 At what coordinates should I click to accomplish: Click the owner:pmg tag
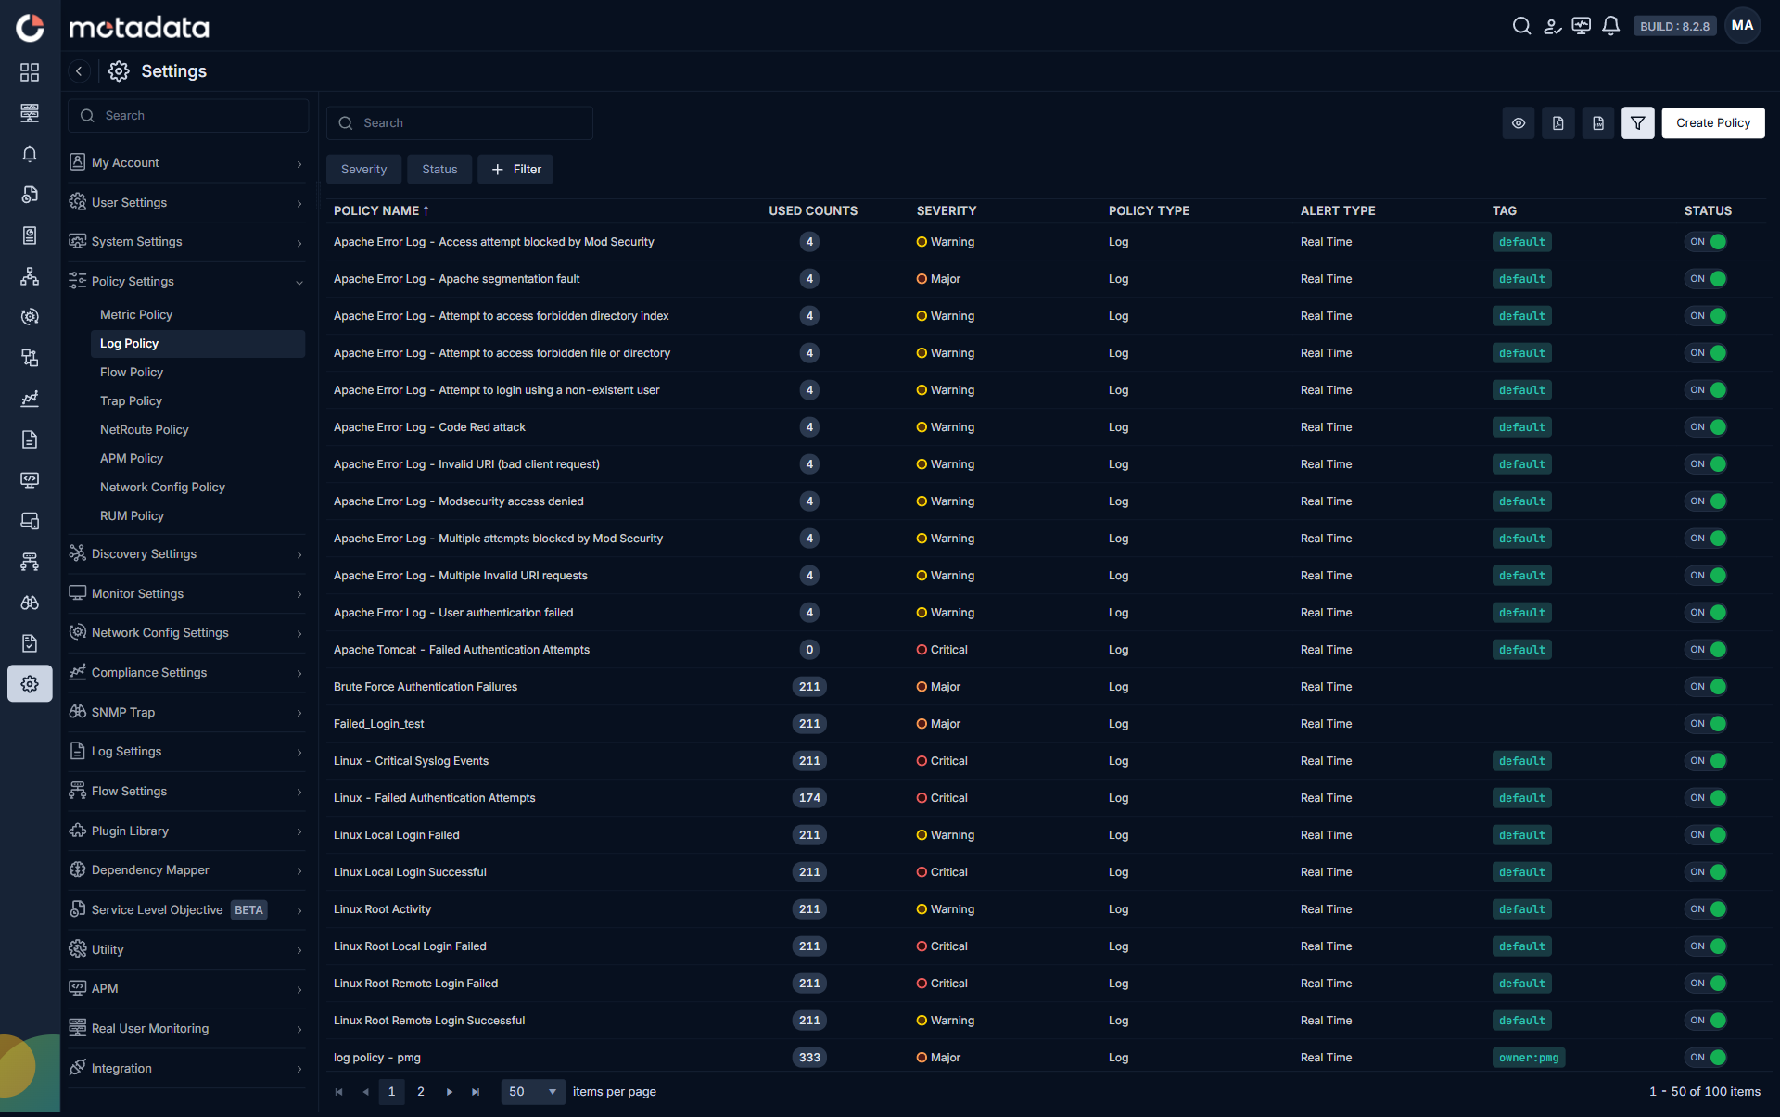(1529, 1058)
